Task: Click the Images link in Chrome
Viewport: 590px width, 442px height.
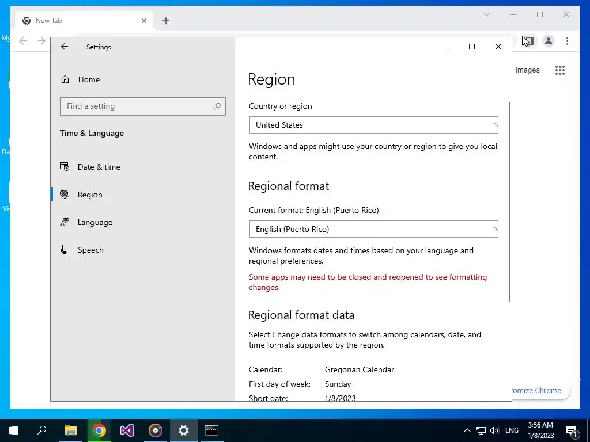Action: [x=527, y=70]
